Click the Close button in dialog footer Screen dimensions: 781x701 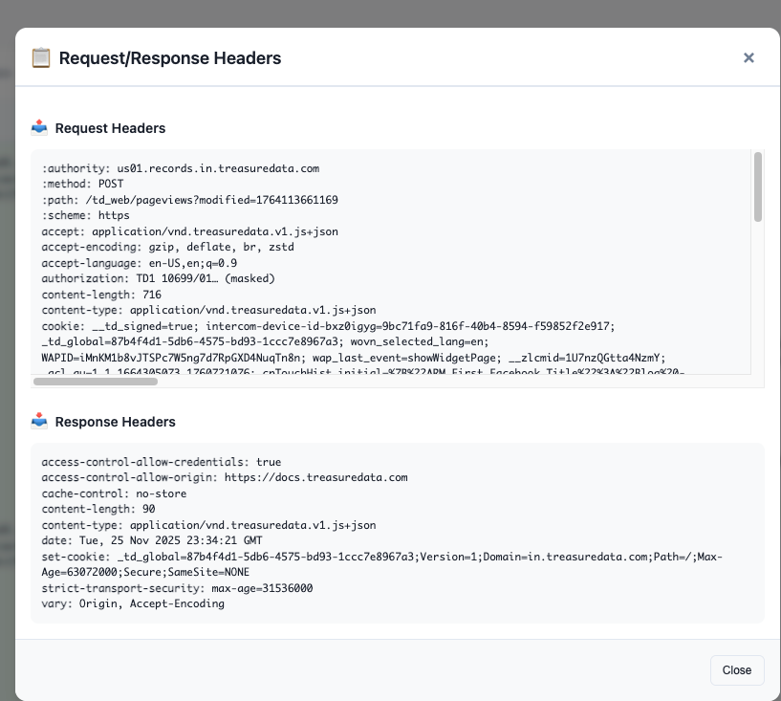pos(737,670)
